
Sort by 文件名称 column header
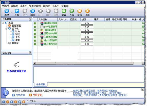tap(47, 19)
